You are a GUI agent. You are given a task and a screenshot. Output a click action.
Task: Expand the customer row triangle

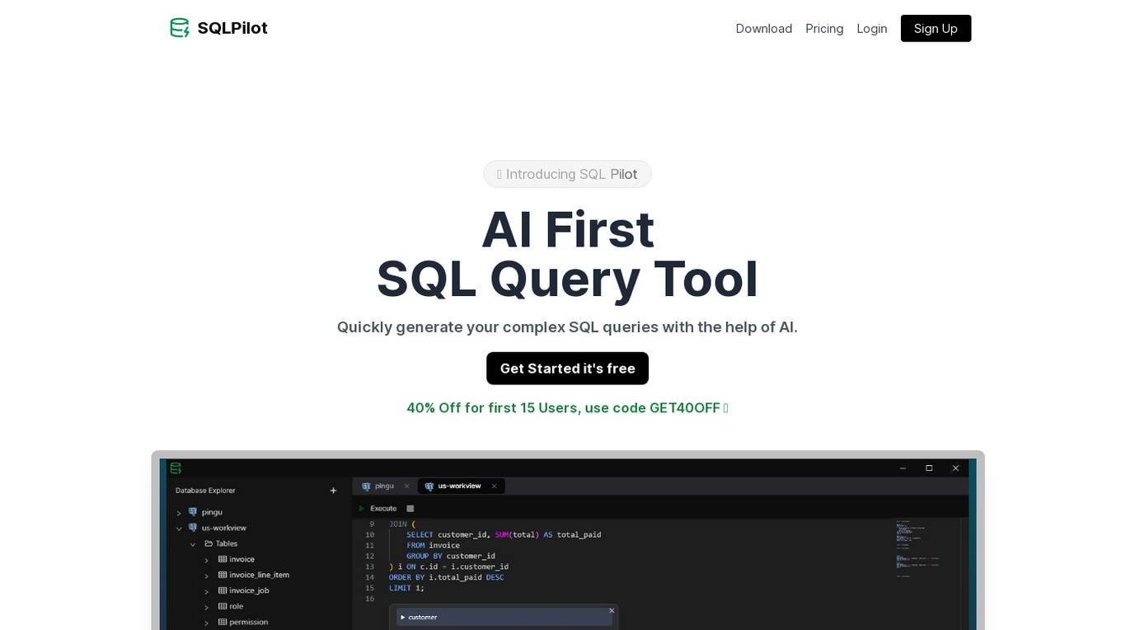coord(403,617)
